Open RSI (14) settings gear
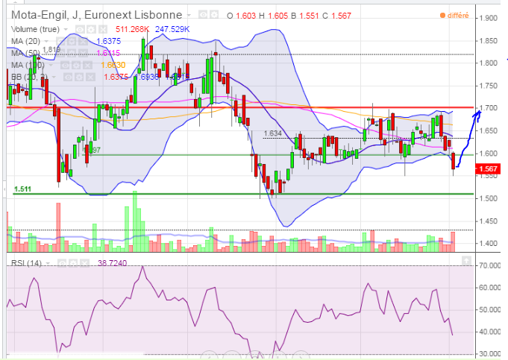This screenshot has height=360, width=508. [73, 263]
